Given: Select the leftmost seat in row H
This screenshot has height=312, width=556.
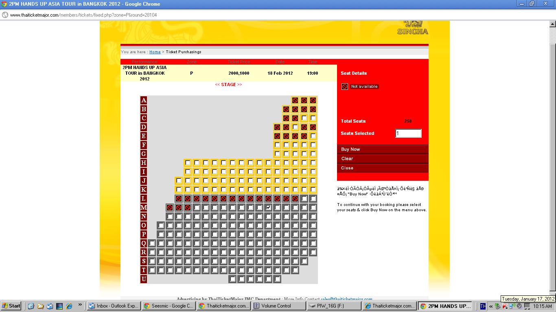Looking at the screenshot, I should click(x=188, y=163).
